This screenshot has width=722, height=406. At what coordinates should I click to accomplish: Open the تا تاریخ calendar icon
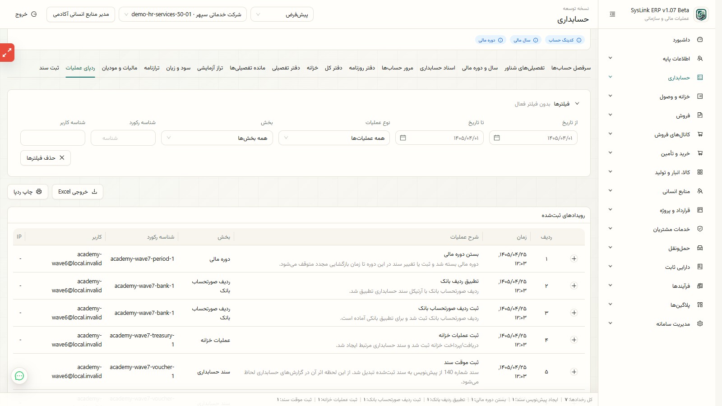(x=403, y=138)
